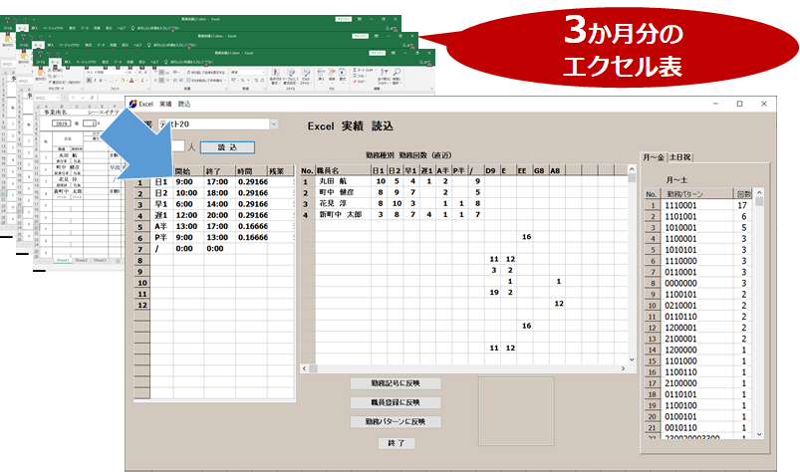The image size is (800, 472).
Task: Open the font size dropdown in Excel
Action: tap(134, 73)
